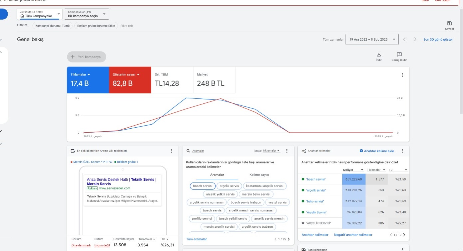This screenshot has height=251, width=463.
Task: Open Görüş Bildir feedback icon
Action: pos(399,55)
